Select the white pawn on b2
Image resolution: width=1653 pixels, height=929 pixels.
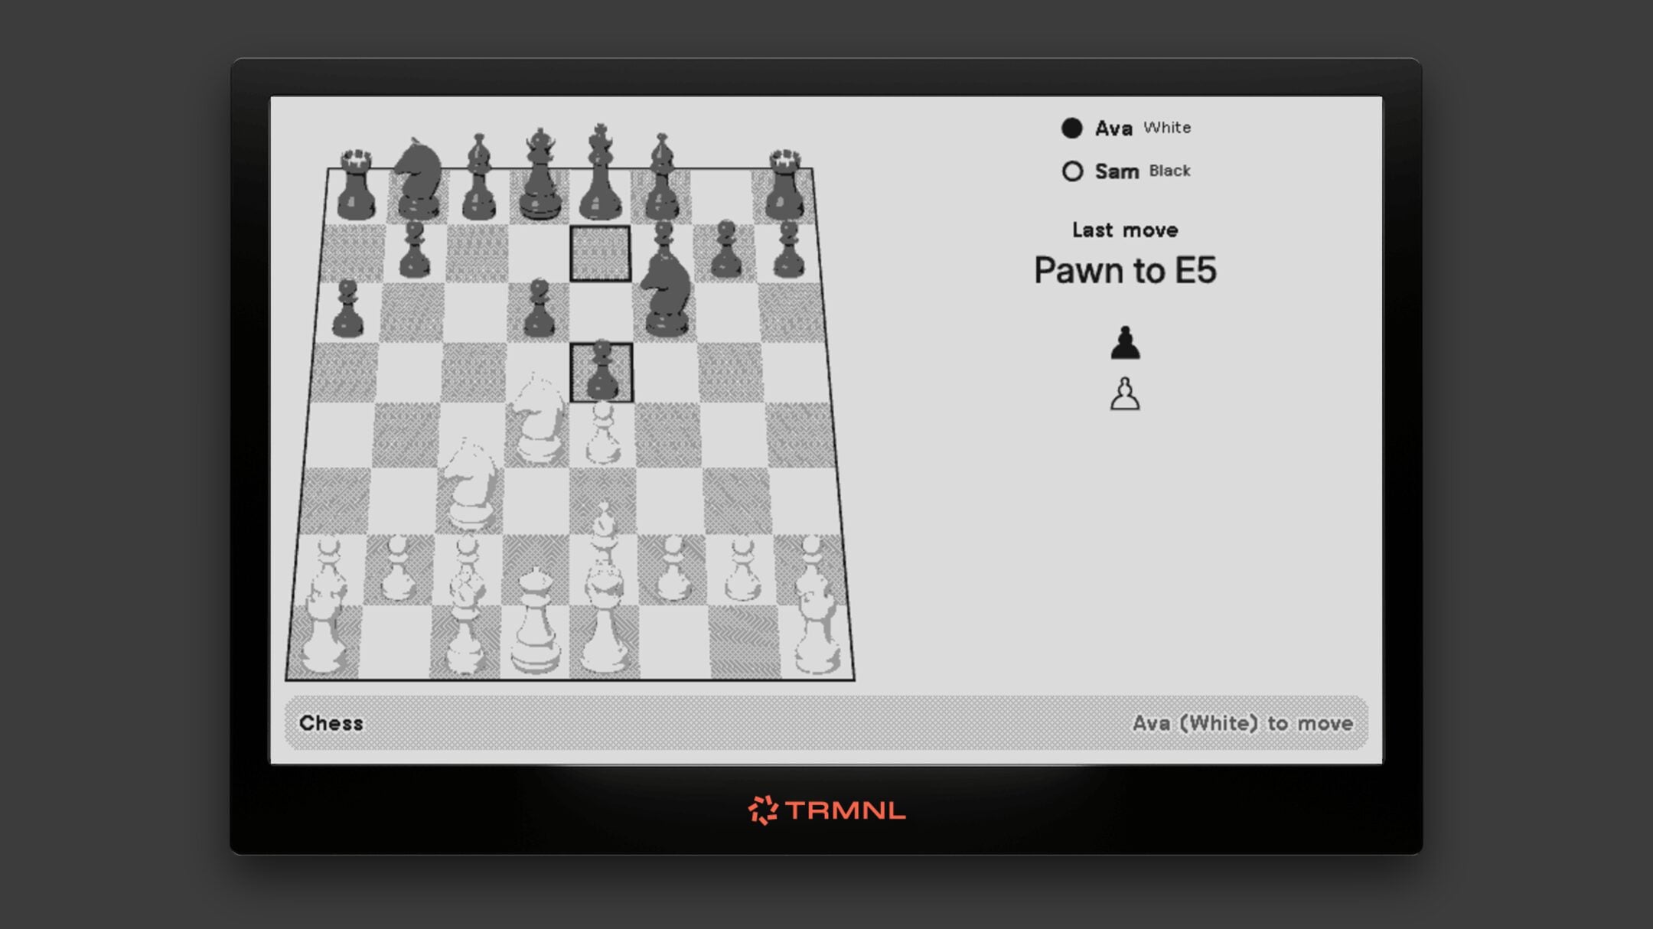[x=398, y=568]
